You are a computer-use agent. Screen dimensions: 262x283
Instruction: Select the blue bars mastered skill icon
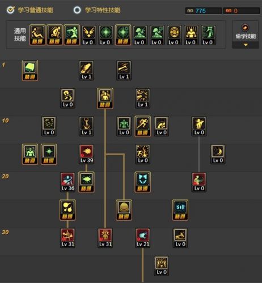point(180,210)
